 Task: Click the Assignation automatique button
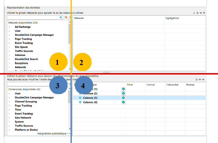tap(54, 134)
